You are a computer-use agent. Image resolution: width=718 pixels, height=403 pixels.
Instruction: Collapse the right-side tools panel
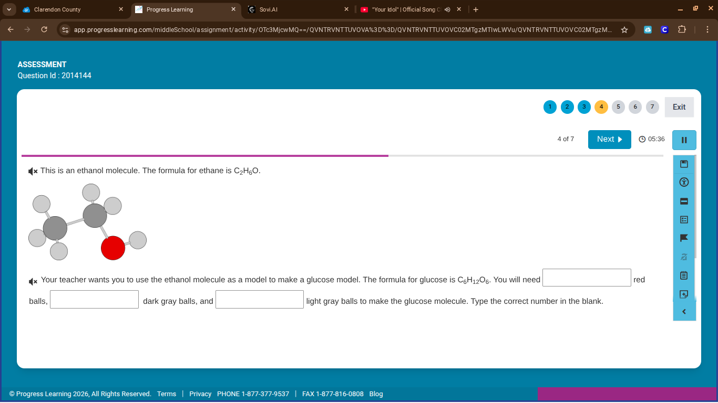click(684, 312)
